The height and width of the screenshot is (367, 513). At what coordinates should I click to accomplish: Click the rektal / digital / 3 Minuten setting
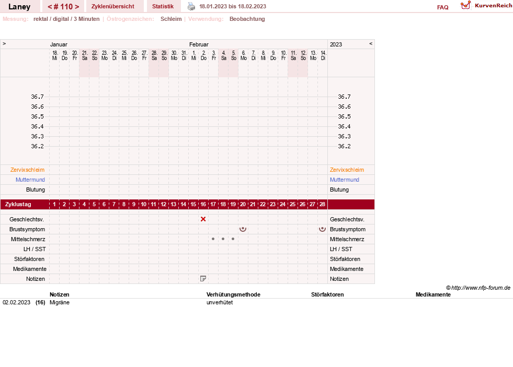point(66,19)
